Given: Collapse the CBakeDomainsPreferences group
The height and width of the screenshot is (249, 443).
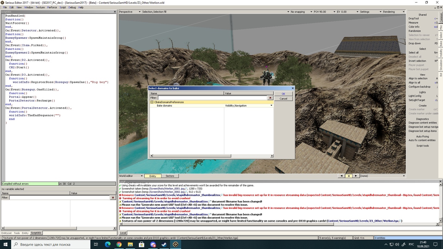Looking at the screenshot, I should (x=152, y=102).
